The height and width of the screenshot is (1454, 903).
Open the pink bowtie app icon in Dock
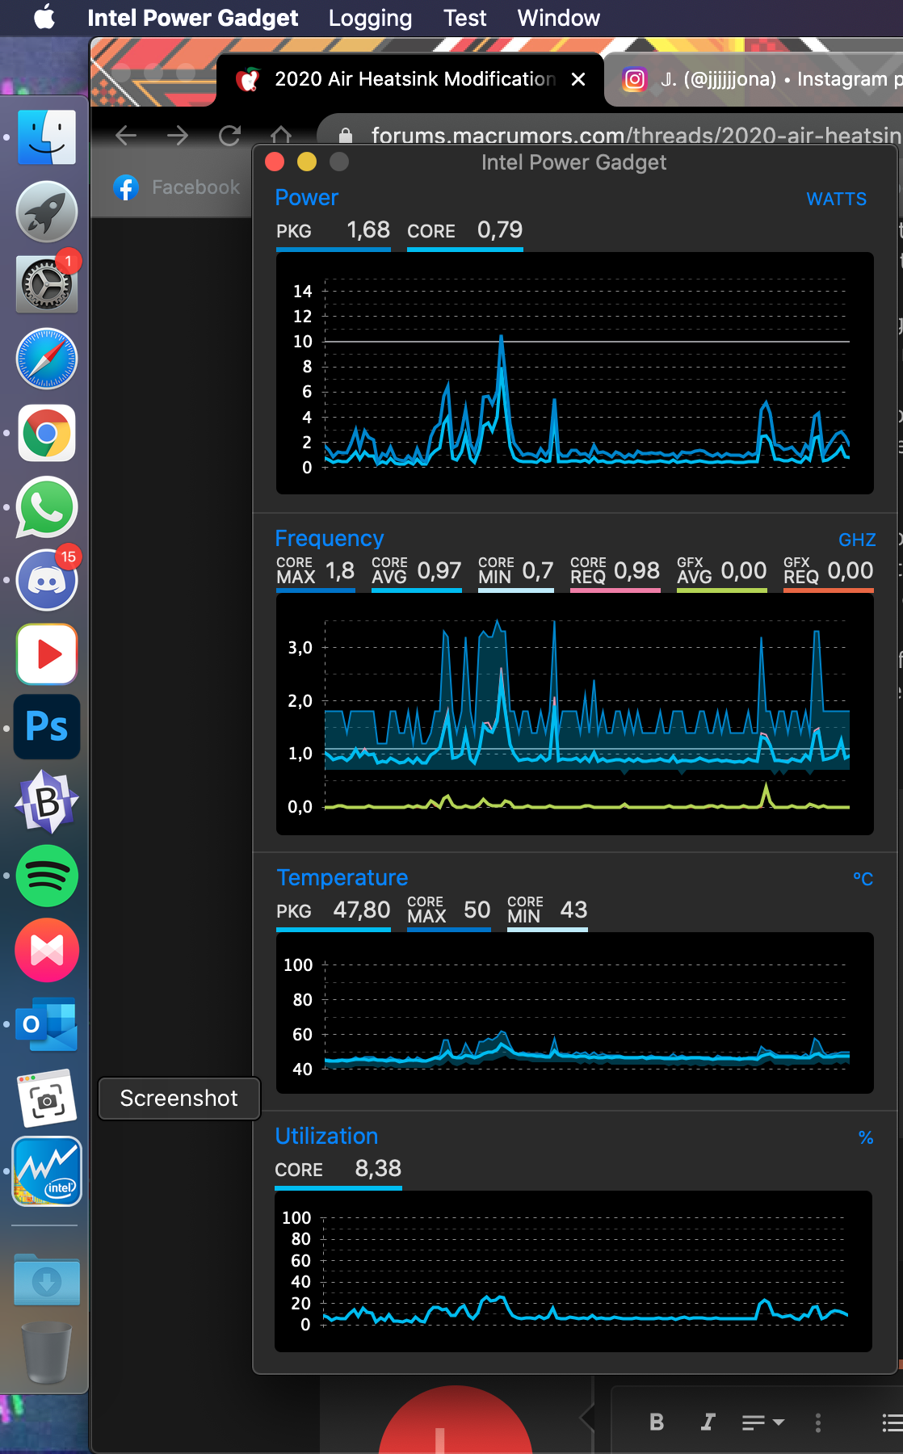[x=47, y=950]
